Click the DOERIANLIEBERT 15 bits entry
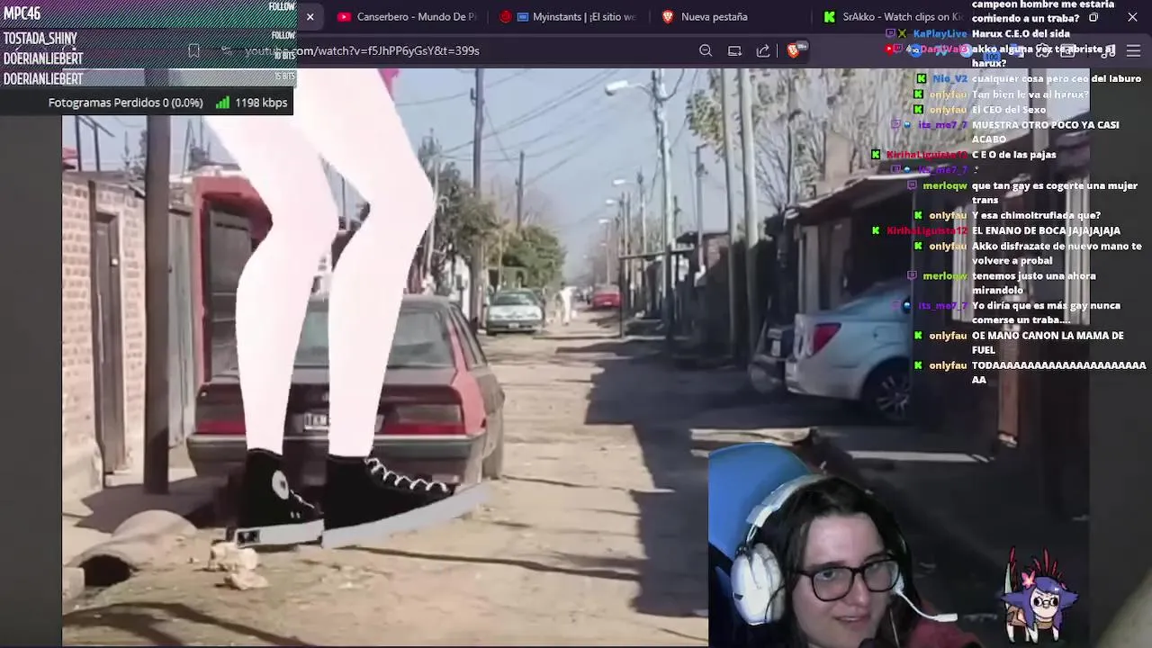This screenshot has width=1152, height=648. pos(43,79)
